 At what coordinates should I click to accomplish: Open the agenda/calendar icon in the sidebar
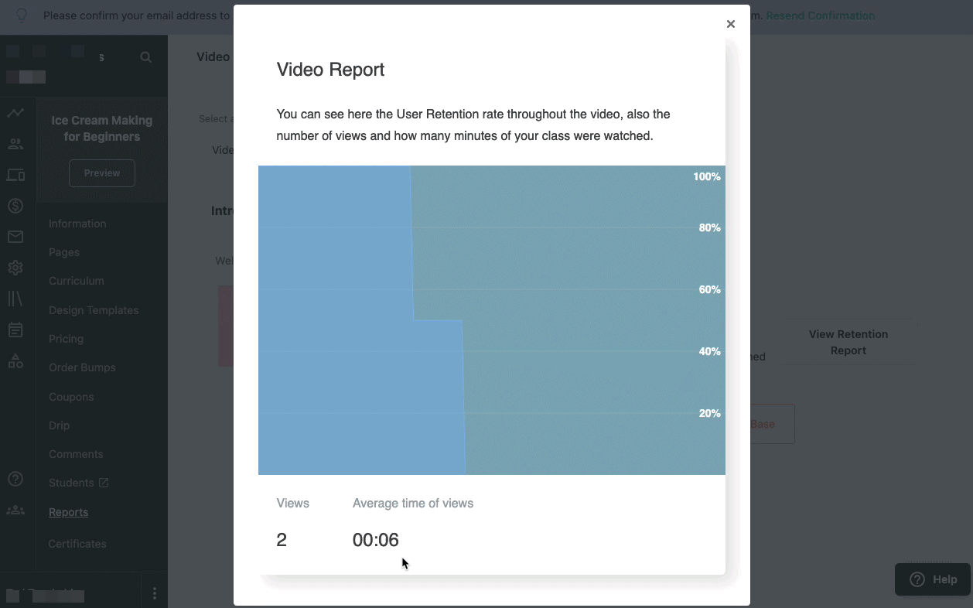click(x=15, y=330)
